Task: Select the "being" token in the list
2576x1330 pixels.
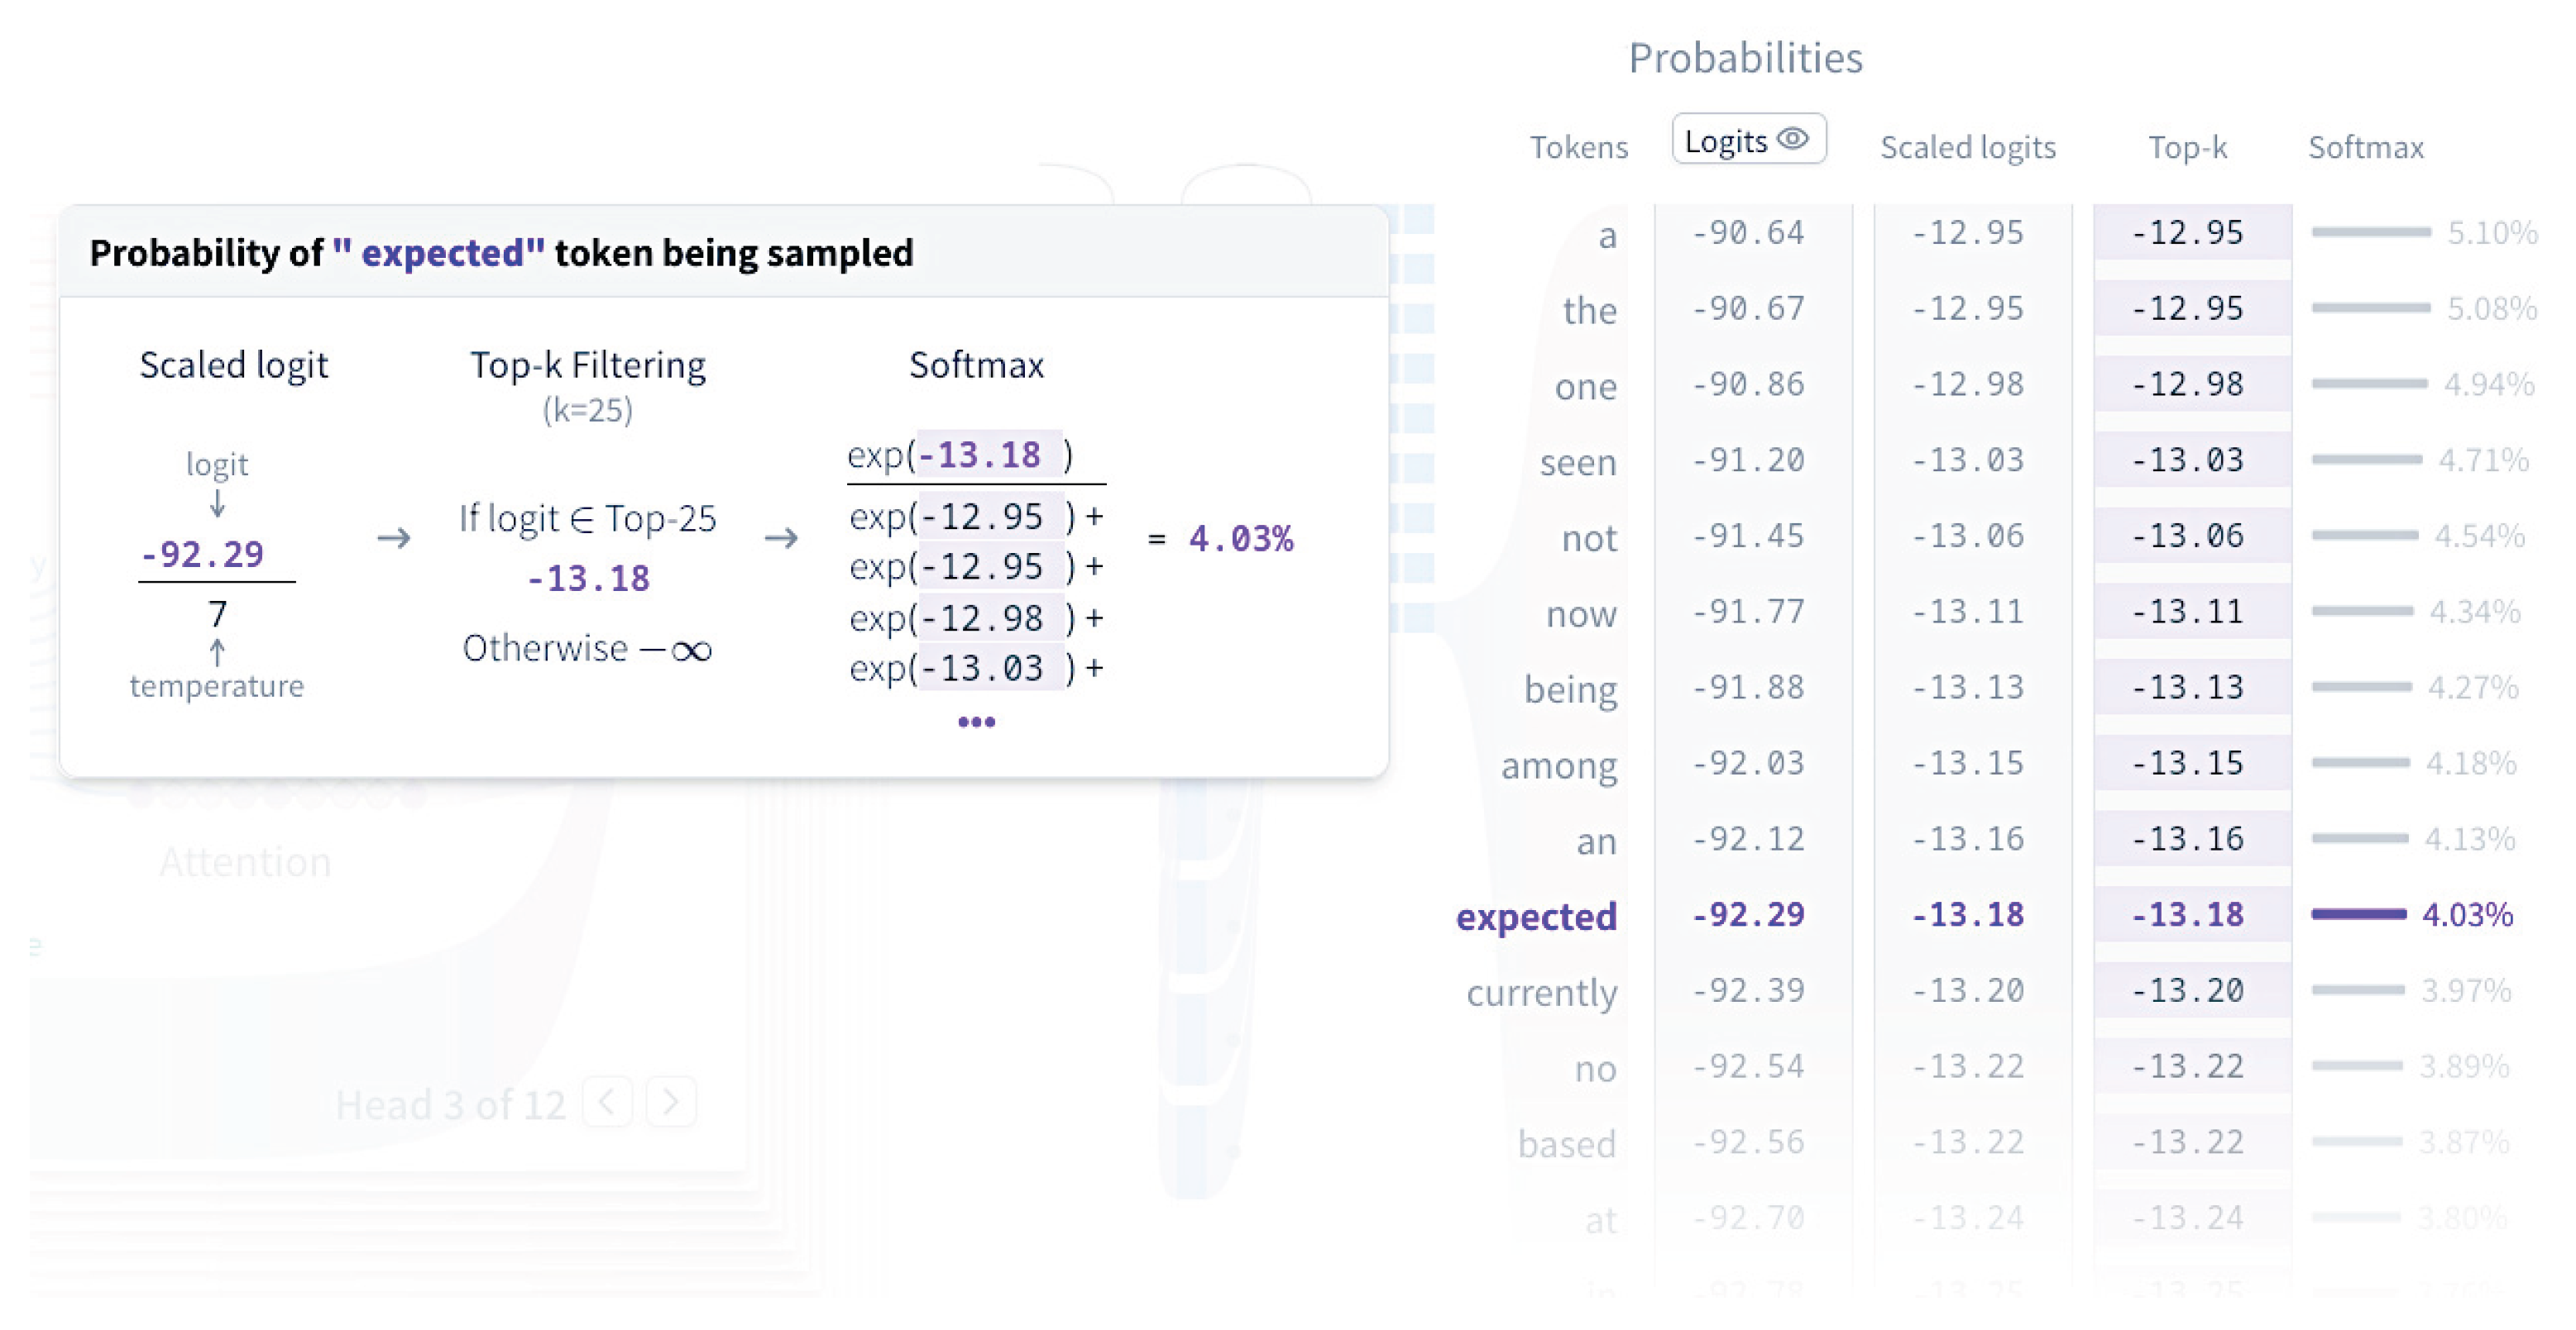Action: pyautogui.click(x=1570, y=689)
